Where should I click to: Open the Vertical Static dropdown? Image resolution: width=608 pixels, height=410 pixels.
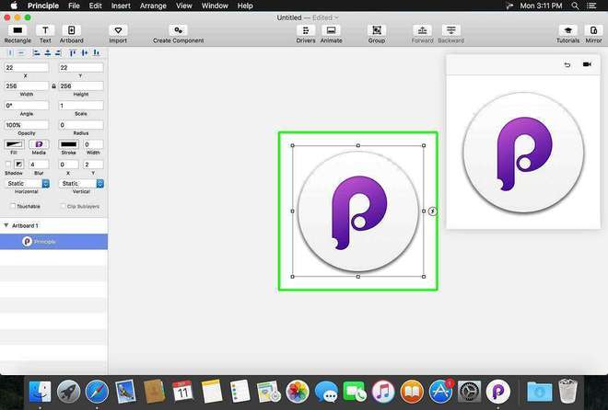coord(81,183)
